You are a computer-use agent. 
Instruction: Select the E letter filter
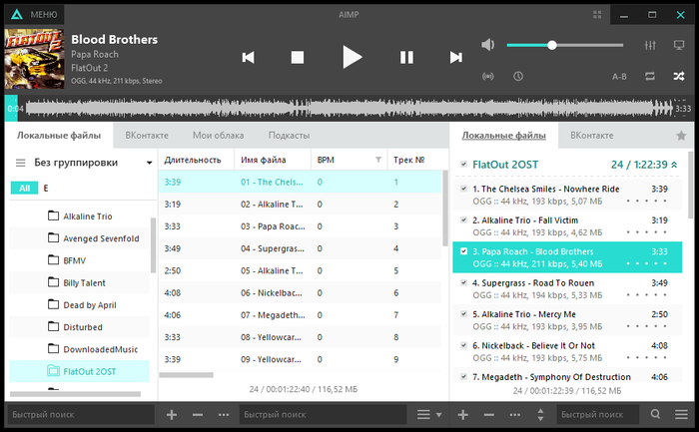46,189
